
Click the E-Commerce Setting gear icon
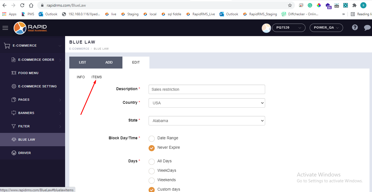click(x=14, y=86)
